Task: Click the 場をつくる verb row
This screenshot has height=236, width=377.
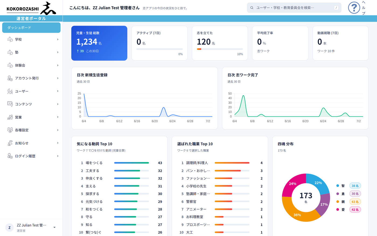Action: tap(119, 163)
